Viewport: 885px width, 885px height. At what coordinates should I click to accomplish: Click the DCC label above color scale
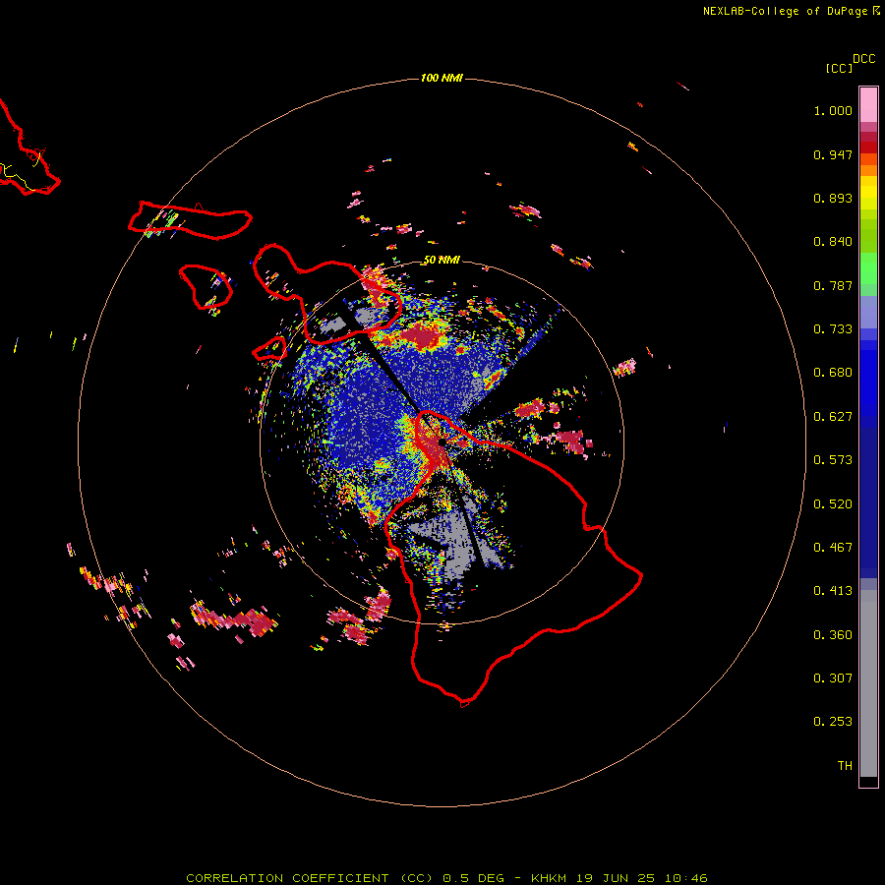[x=863, y=59]
